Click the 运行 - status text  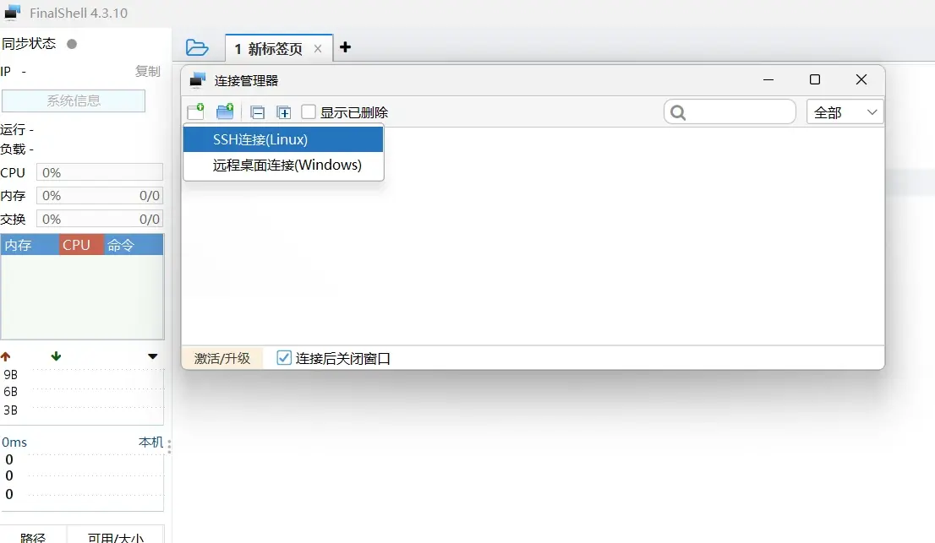pyautogui.click(x=17, y=129)
